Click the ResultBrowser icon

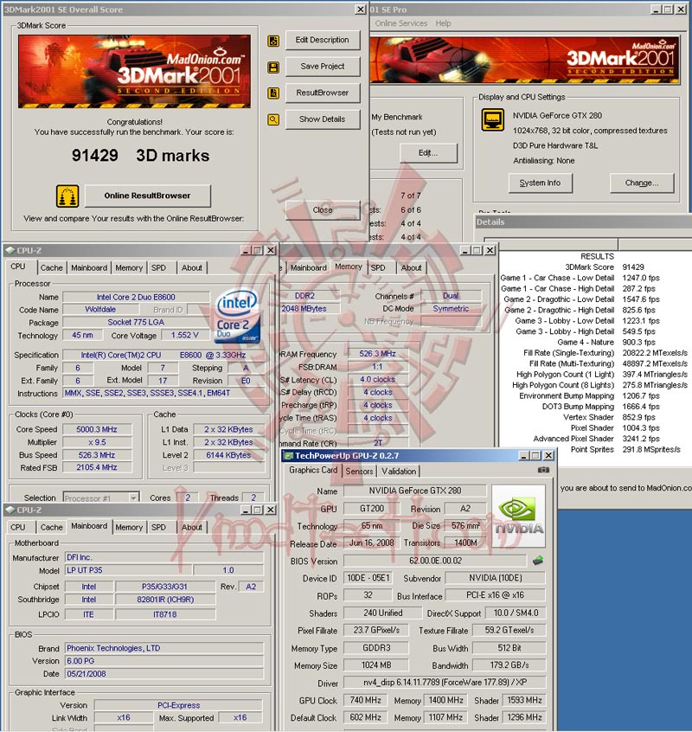pyautogui.click(x=273, y=93)
